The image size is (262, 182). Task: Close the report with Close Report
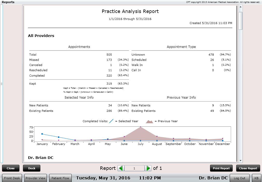[x=248, y=168]
